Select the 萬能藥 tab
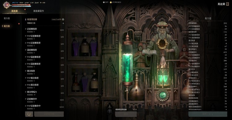232x120 pixels. pyautogui.click(x=15, y=11)
